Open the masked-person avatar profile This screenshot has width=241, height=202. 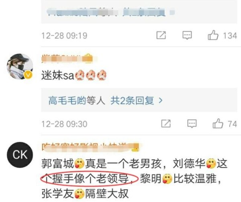tap(20, 66)
